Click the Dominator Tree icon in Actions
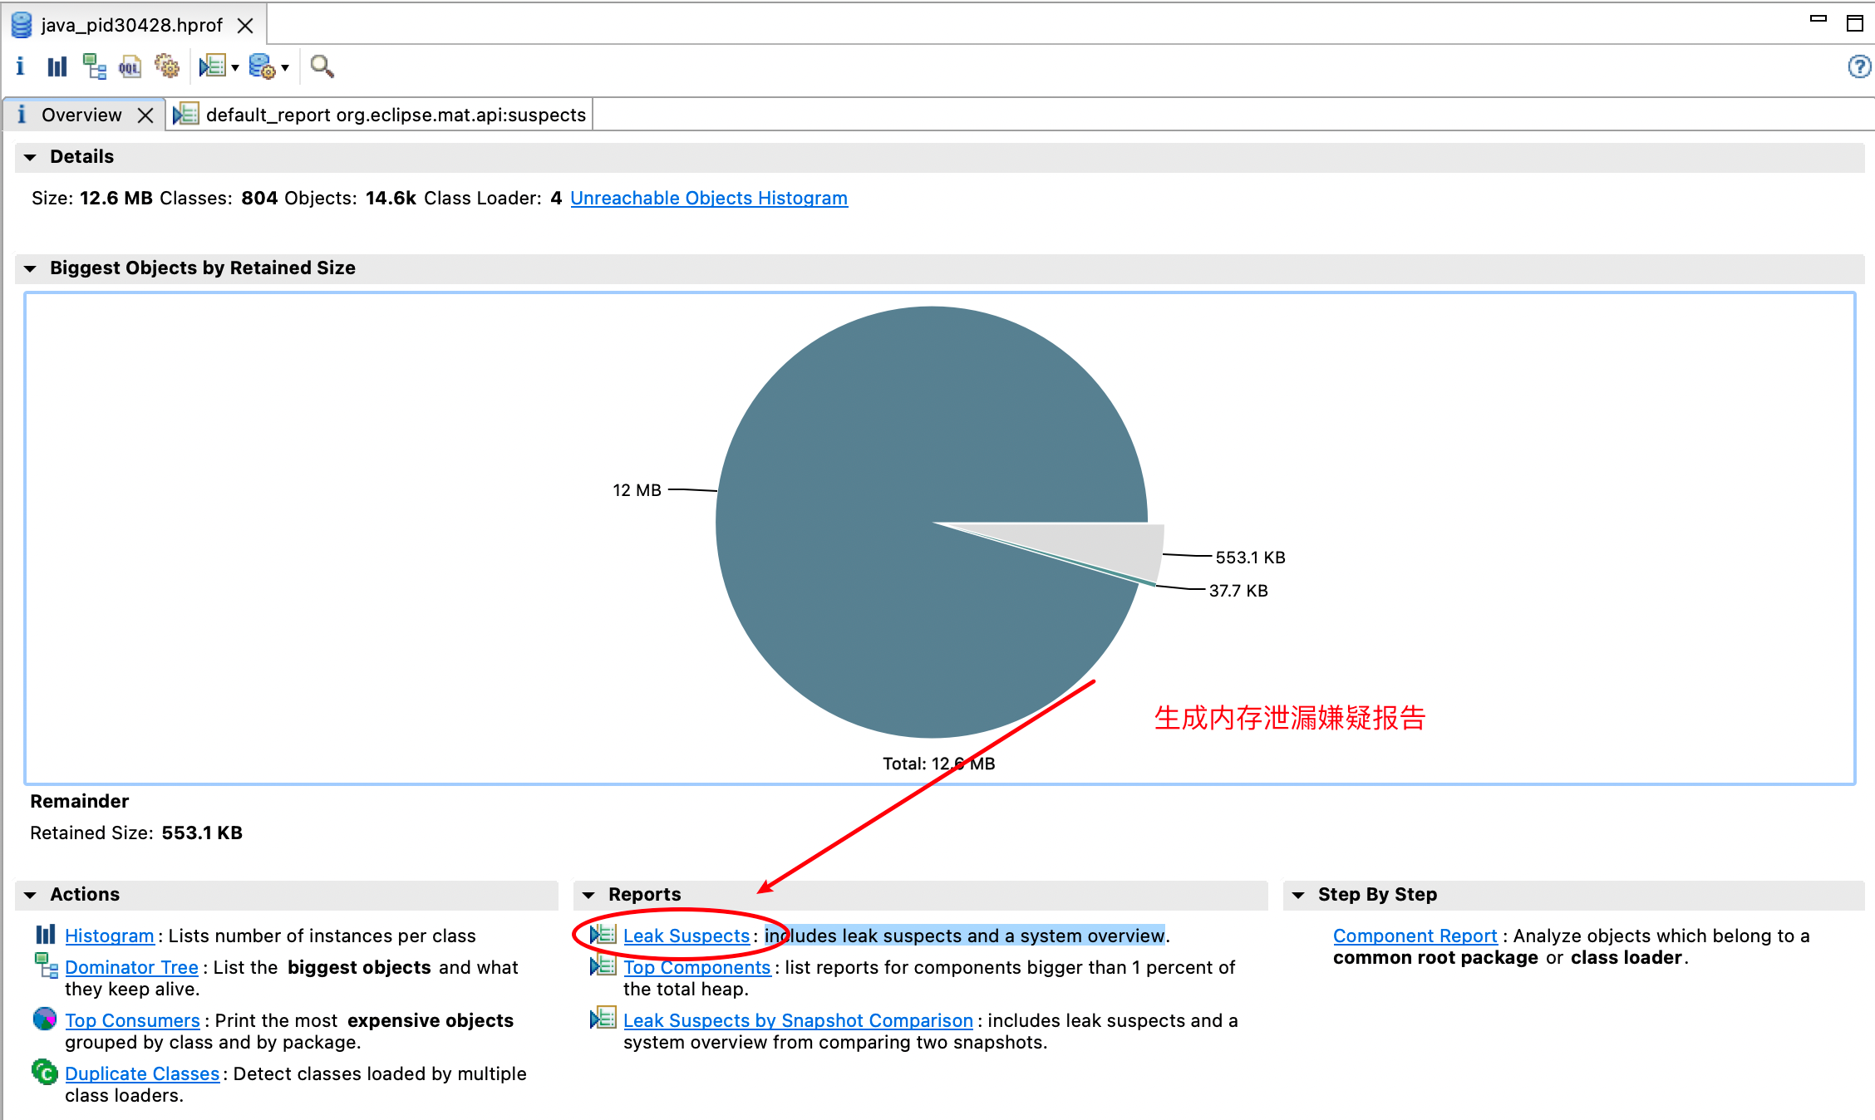Viewport: 1875px width, 1120px height. tap(46, 965)
